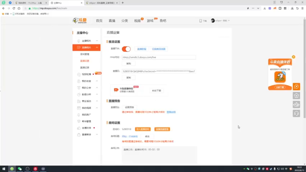Click the browser back arrow
The height and width of the screenshot is (172, 306).
coord(3,8)
